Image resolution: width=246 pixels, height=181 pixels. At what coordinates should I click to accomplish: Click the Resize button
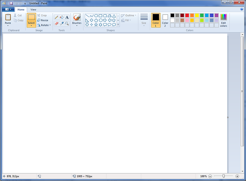[x=43, y=20]
